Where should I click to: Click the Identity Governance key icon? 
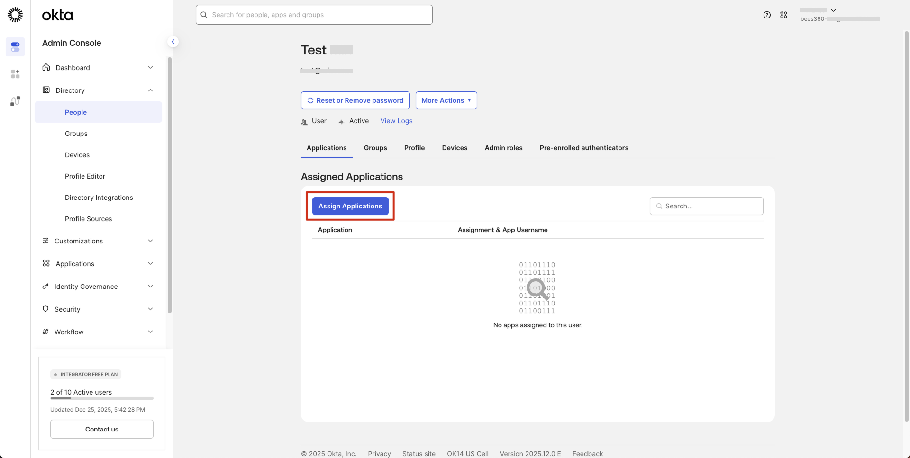tap(45, 286)
